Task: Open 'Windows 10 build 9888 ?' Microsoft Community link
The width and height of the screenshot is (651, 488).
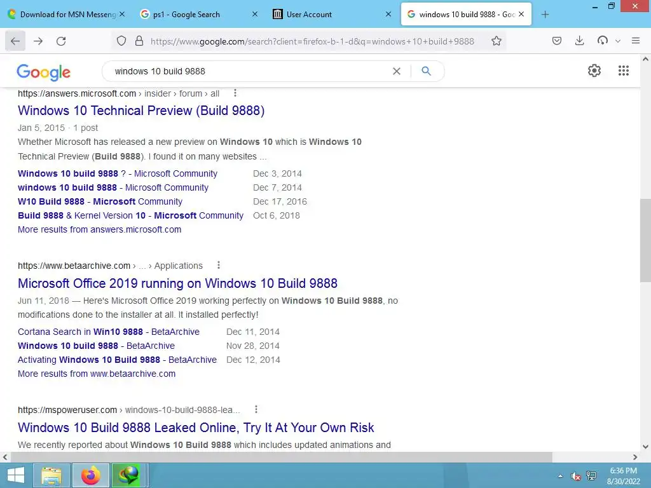Action: [x=118, y=173]
